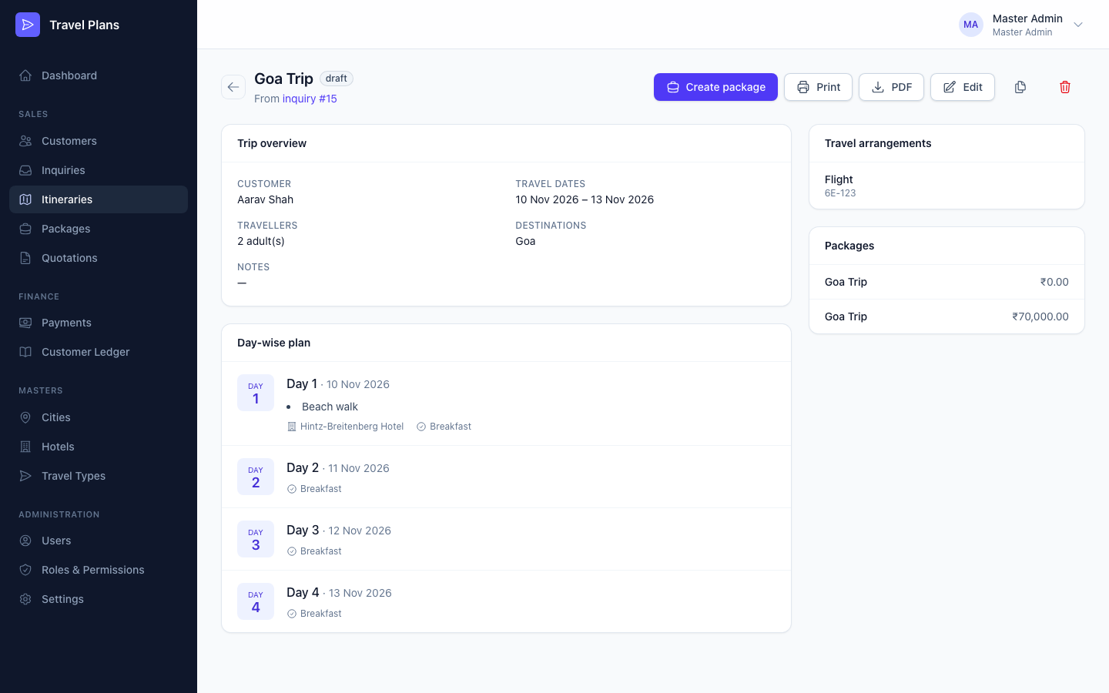Open the inquiry #15 link
Viewport: 1109px width, 693px height.
[310, 99]
